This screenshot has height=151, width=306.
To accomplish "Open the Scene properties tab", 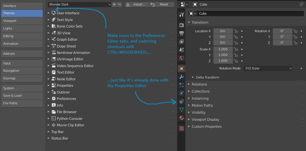I will click(x=182, y=50).
